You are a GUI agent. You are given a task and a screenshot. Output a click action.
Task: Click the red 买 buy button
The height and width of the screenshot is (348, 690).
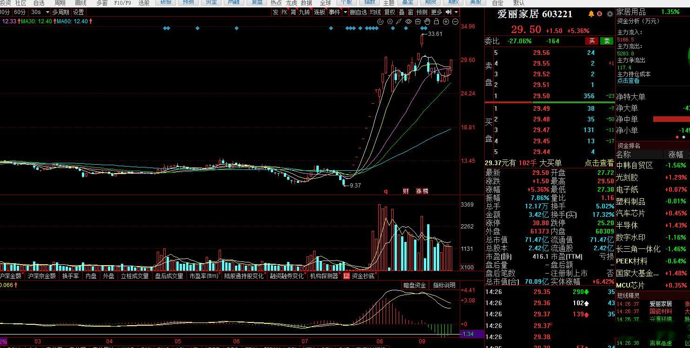[591, 41]
